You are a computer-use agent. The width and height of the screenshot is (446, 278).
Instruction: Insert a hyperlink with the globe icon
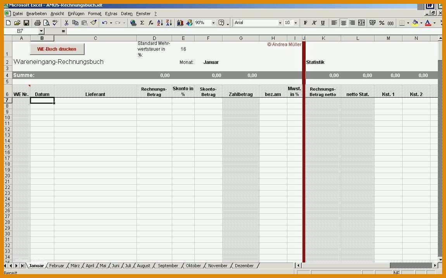point(133,23)
